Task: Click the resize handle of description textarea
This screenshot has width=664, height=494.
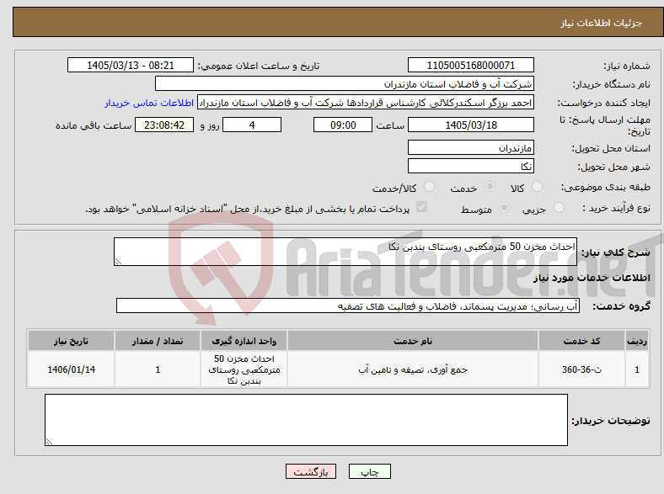Action: (118, 262)
